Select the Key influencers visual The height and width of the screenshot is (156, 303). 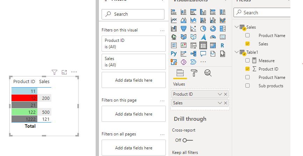184,53
